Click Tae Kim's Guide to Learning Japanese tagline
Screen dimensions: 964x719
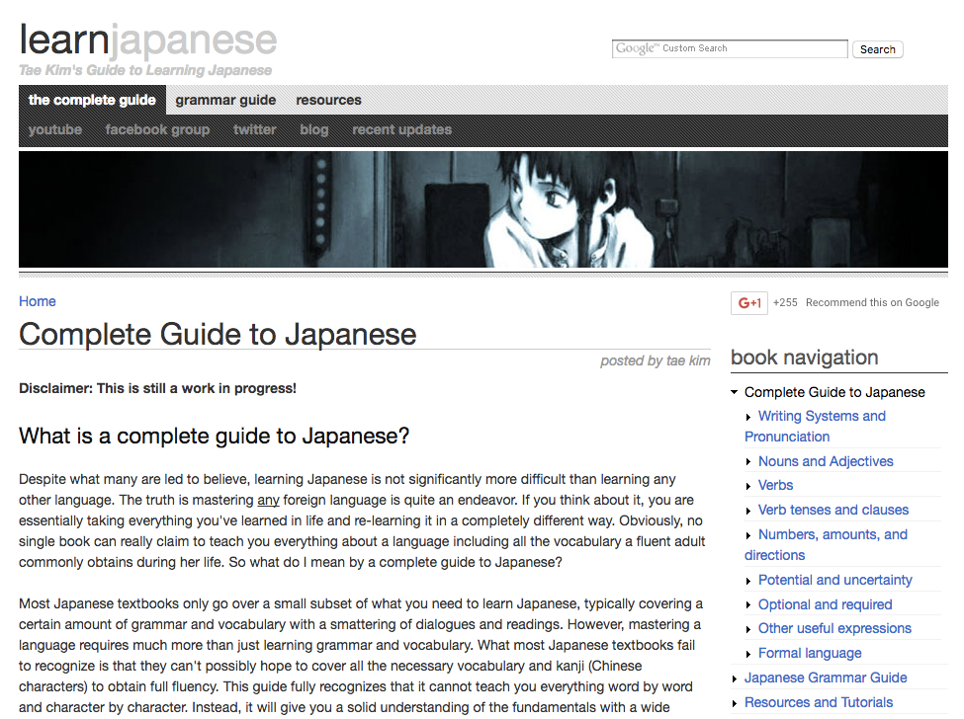145,70
